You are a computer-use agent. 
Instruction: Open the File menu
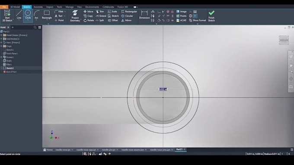click(x=4, y=7)
